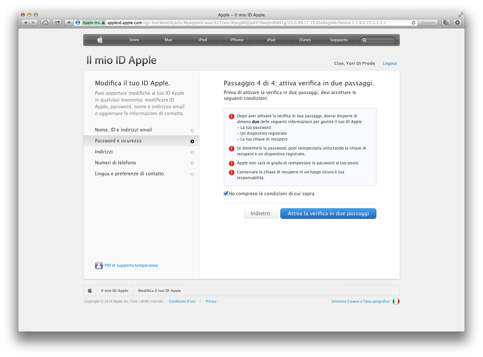
Task: Open the Condizioni d'uso link
Action: click(182, 302)
